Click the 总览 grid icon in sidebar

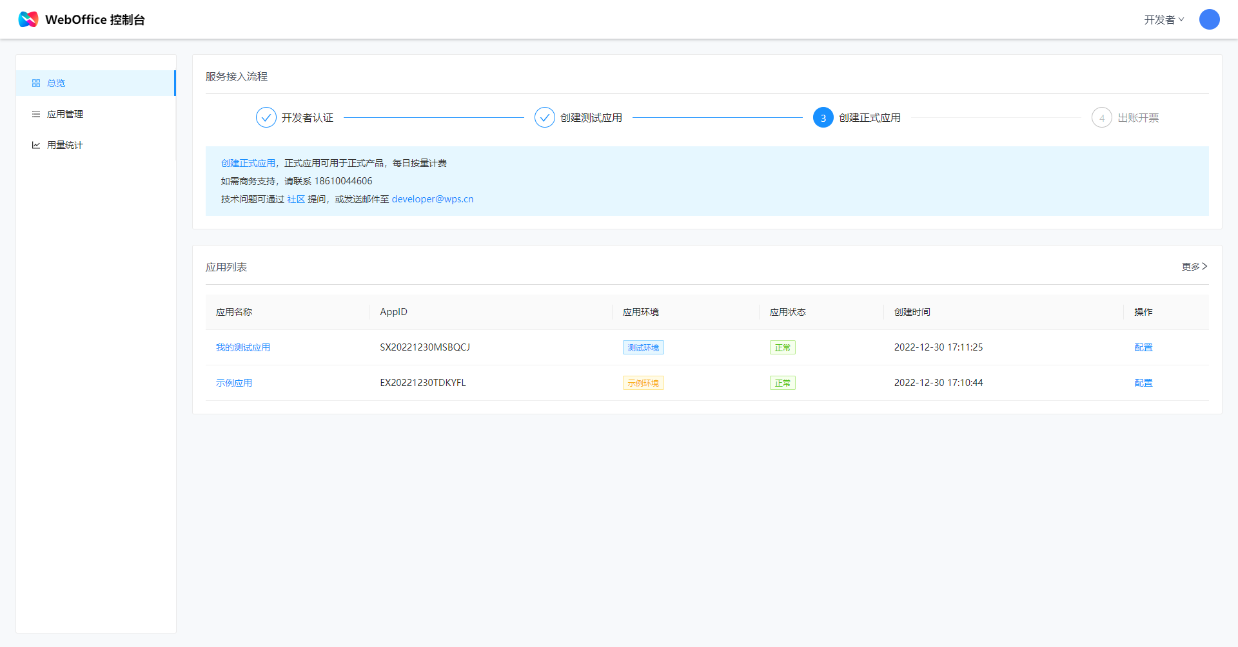click(x=36, y=83)
